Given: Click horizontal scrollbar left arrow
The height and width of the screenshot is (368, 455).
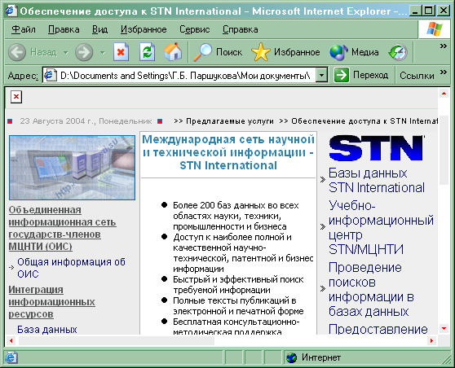Looking at the screenshot, I should click(11, 341).
